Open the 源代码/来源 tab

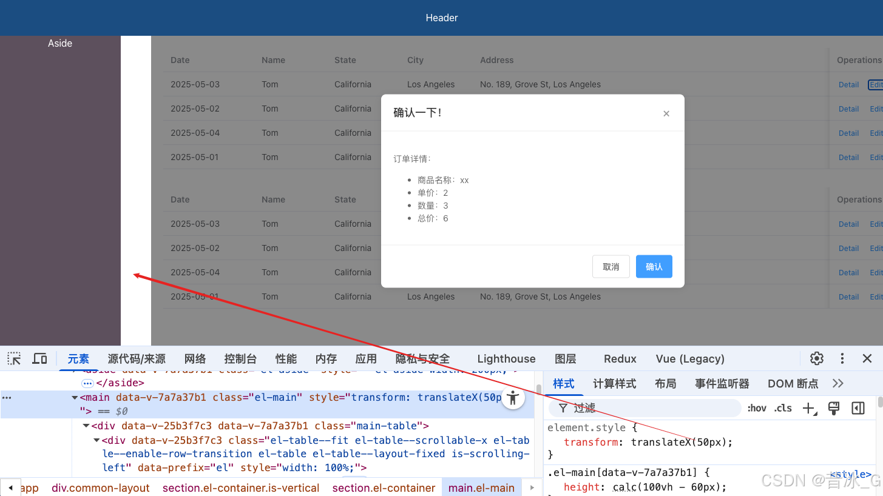137,359
